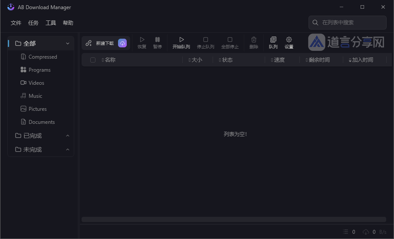Toggle the select-all checkbox in header

(93, 60)
